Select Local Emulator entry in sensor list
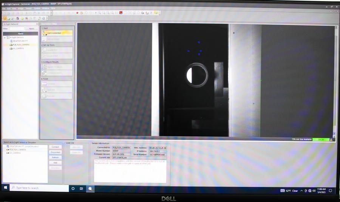Image resolution: width=340 pixels, height=202 pixels. pos(23,147)
